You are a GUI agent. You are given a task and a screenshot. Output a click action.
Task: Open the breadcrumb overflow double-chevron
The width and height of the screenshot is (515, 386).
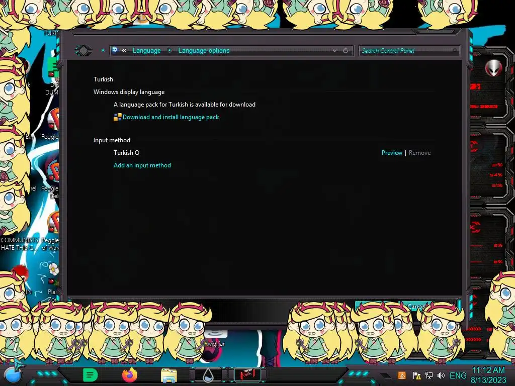124,51
